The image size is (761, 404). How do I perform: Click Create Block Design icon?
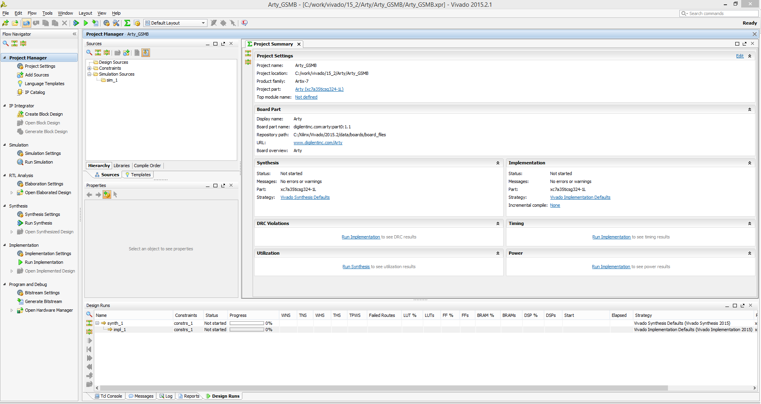pyautogui.click(x=20, y=114)
